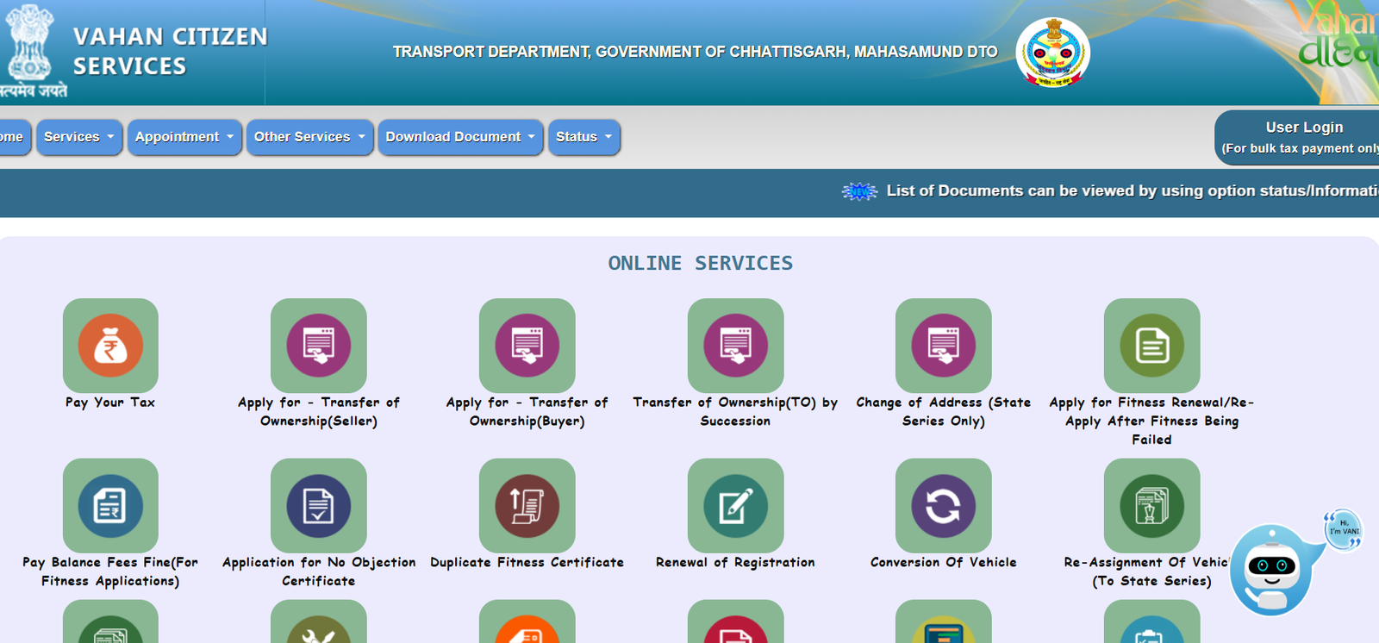Open the Pay Your Tax icon

[110, 346]
